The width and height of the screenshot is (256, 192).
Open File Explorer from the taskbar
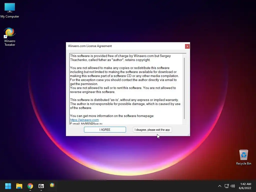tap(19, 186)
